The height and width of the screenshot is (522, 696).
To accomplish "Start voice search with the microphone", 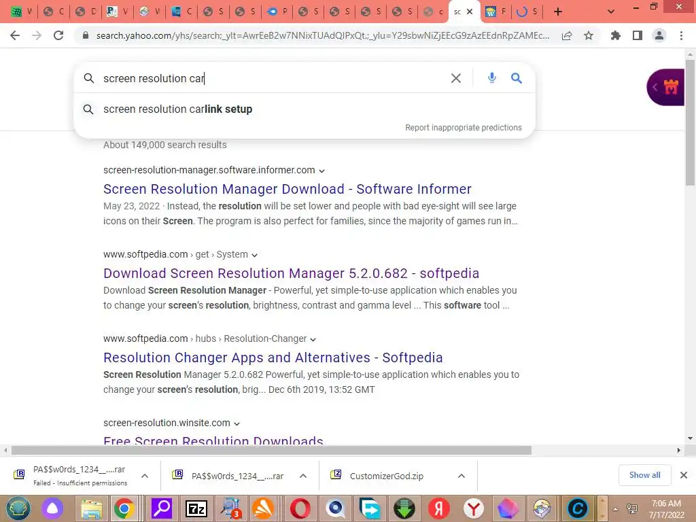I will tap(492, 77).
